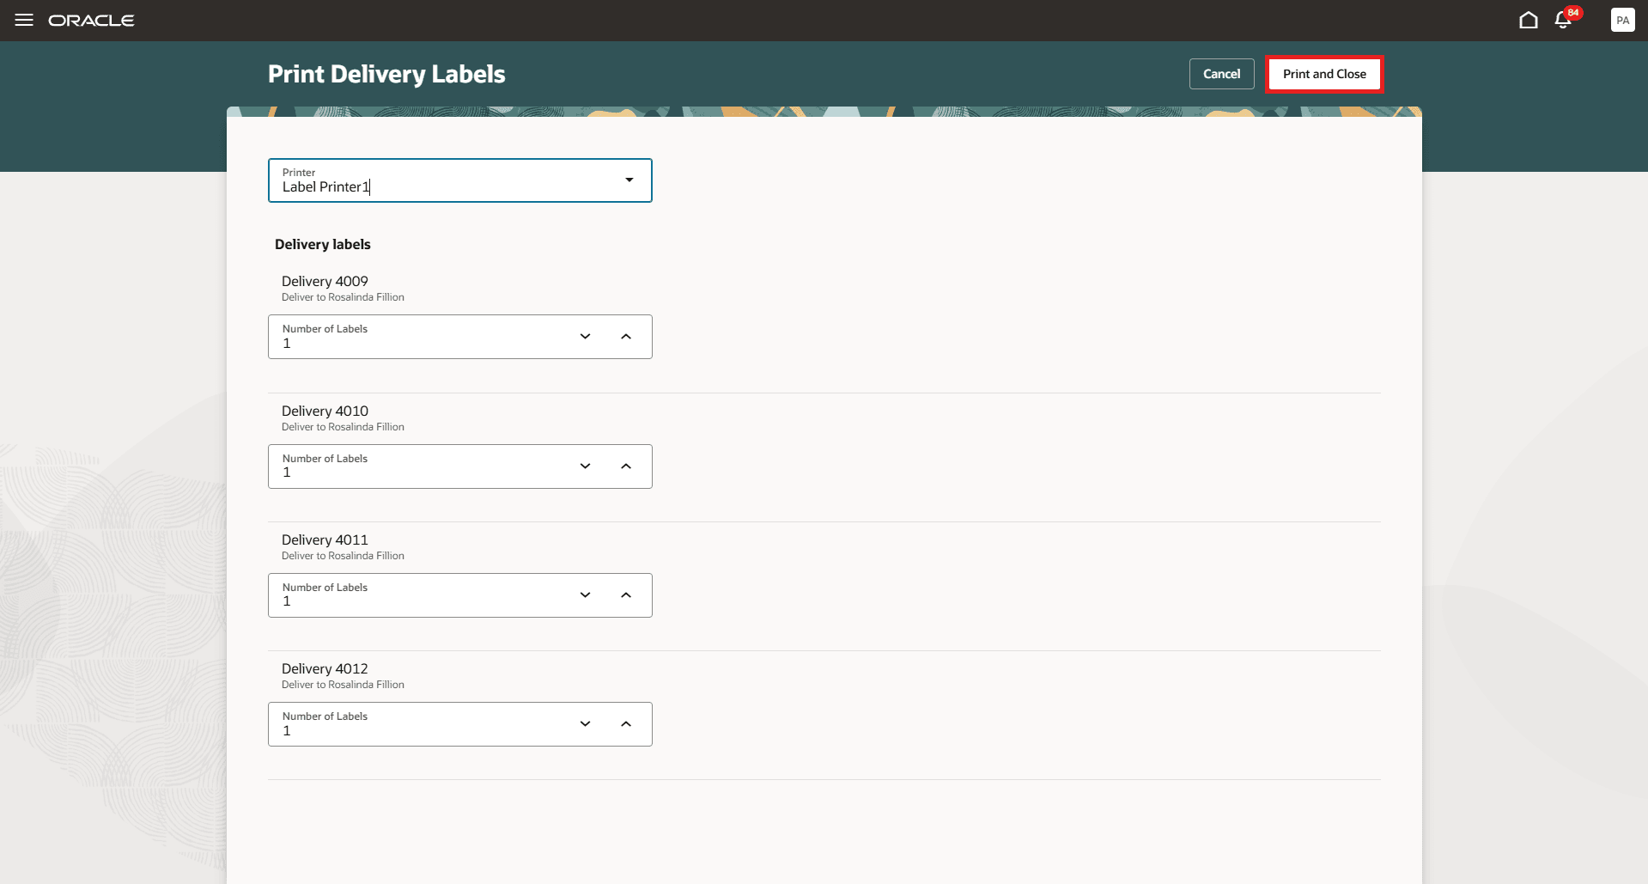Image resolution: width=1648 pixels, height=884 pixels.
Task: Open the PA user profile menu
Action: pyautogui.click(x=1622, y=20)
